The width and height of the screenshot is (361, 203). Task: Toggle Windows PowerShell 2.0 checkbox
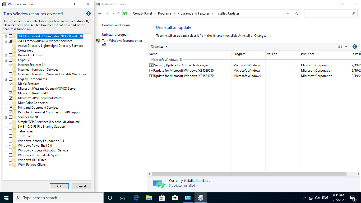[x=11, y=146]
